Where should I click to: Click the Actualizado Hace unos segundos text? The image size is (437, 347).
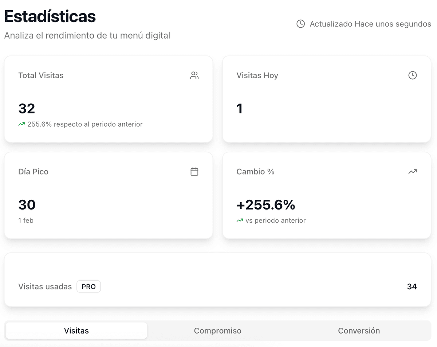370,24
